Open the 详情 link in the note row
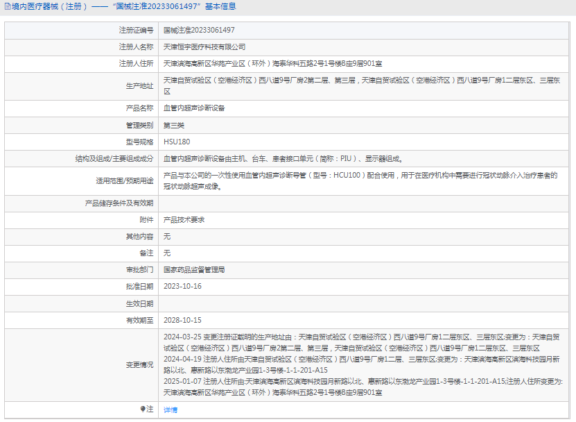576x422 pixels. pyautogui.click(x=171, y=410)
